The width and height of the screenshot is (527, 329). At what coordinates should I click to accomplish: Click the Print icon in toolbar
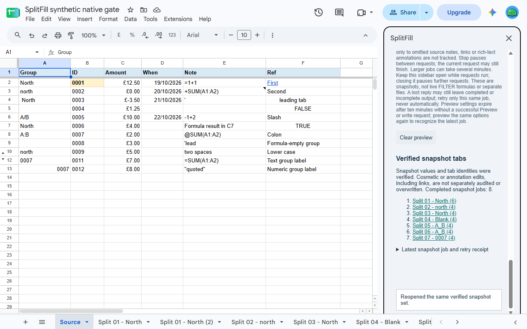pos(58,35)
